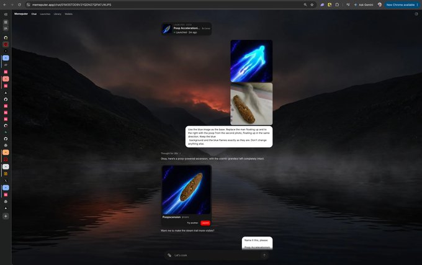This screenshot has width=422, height=265.
Task: Open the purple extension icon in the Chrome toolbar
Action: [322, 5]
